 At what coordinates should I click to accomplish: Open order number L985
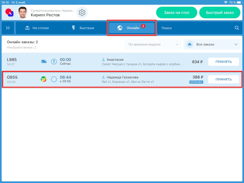pos(12,60)
